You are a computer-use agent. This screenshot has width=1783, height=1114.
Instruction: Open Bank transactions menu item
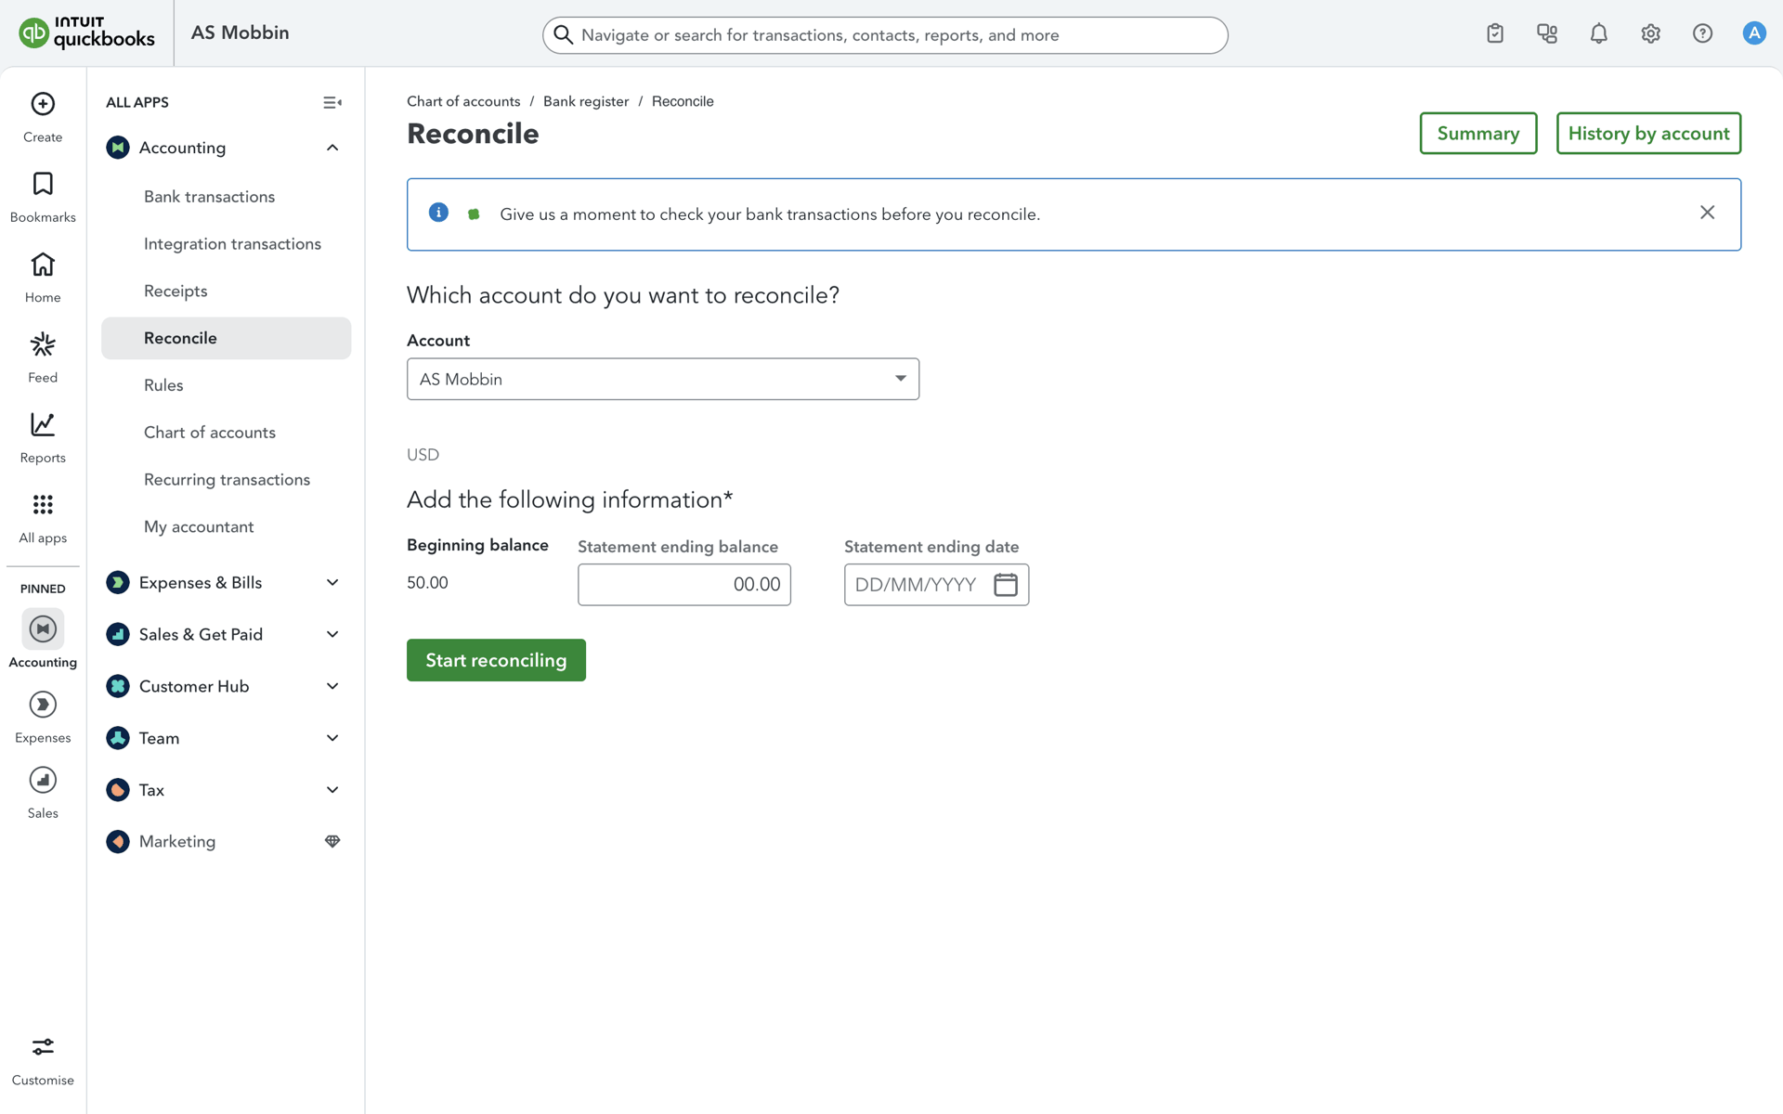point(209,197)
